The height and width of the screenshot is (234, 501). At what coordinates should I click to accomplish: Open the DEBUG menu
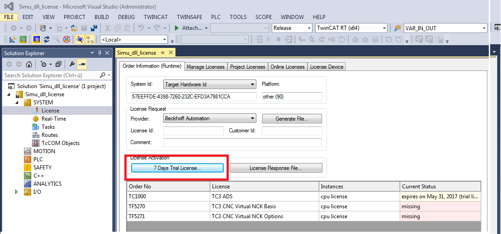coord(126,17)
